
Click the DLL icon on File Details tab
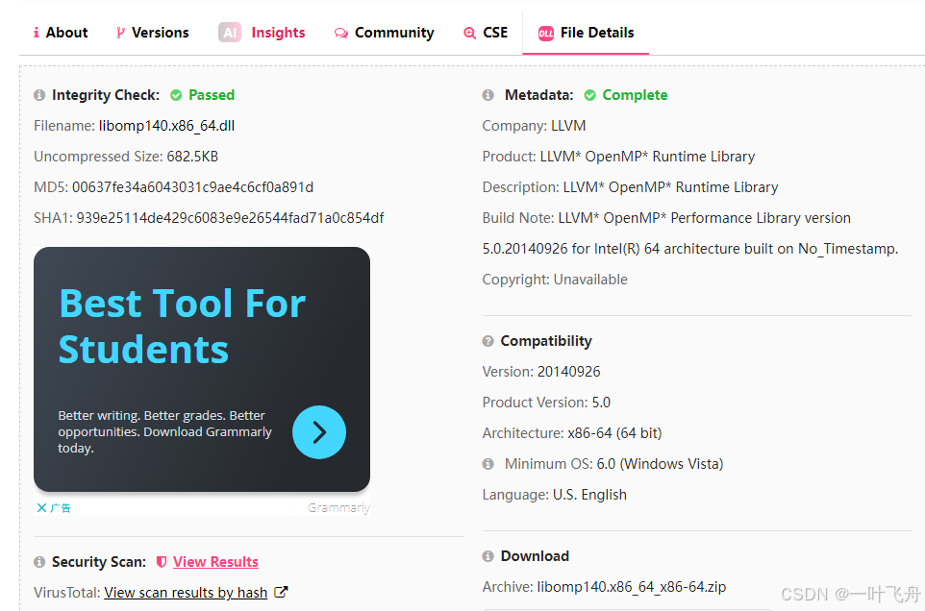546,34
